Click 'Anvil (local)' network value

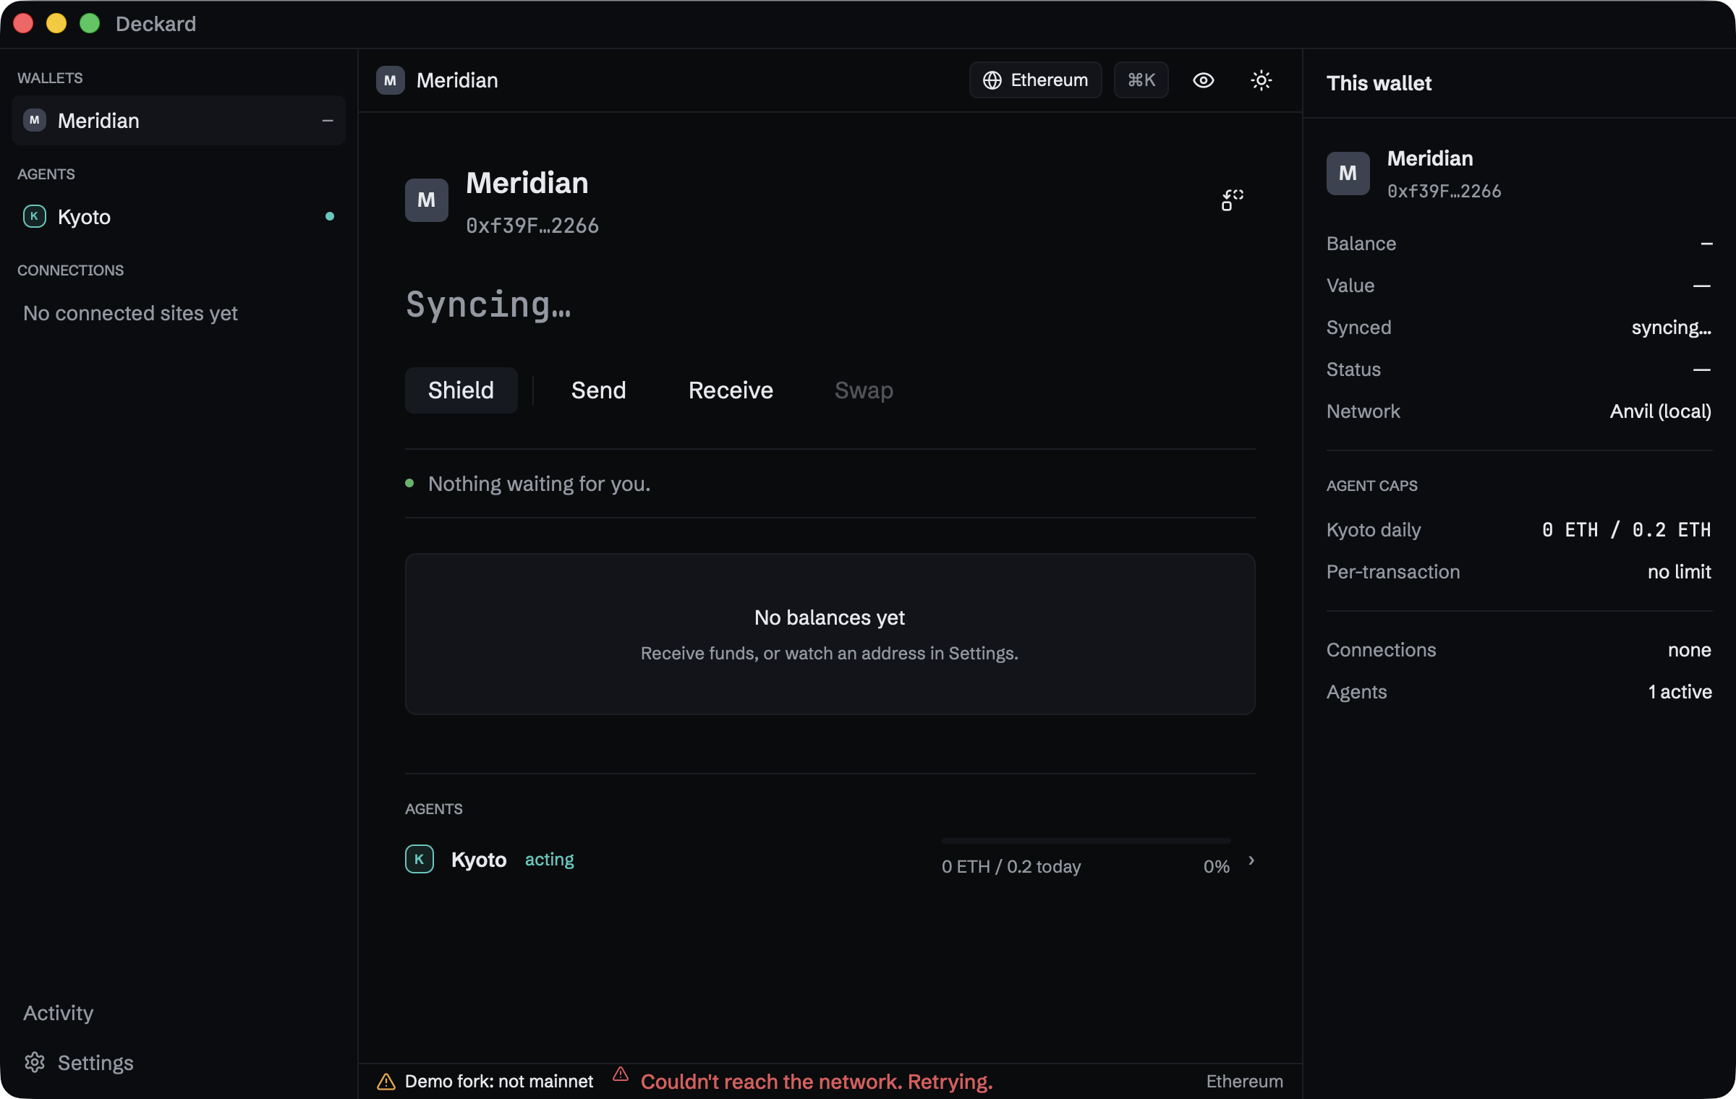click(1660, 411)
